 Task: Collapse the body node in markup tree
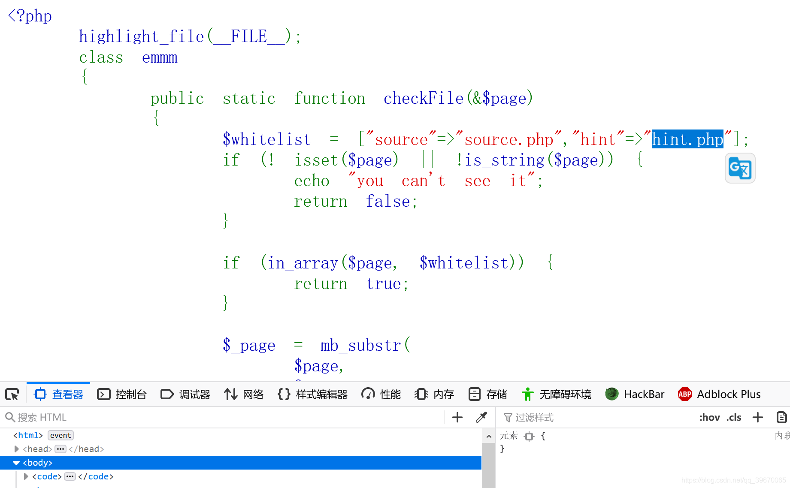16,463
